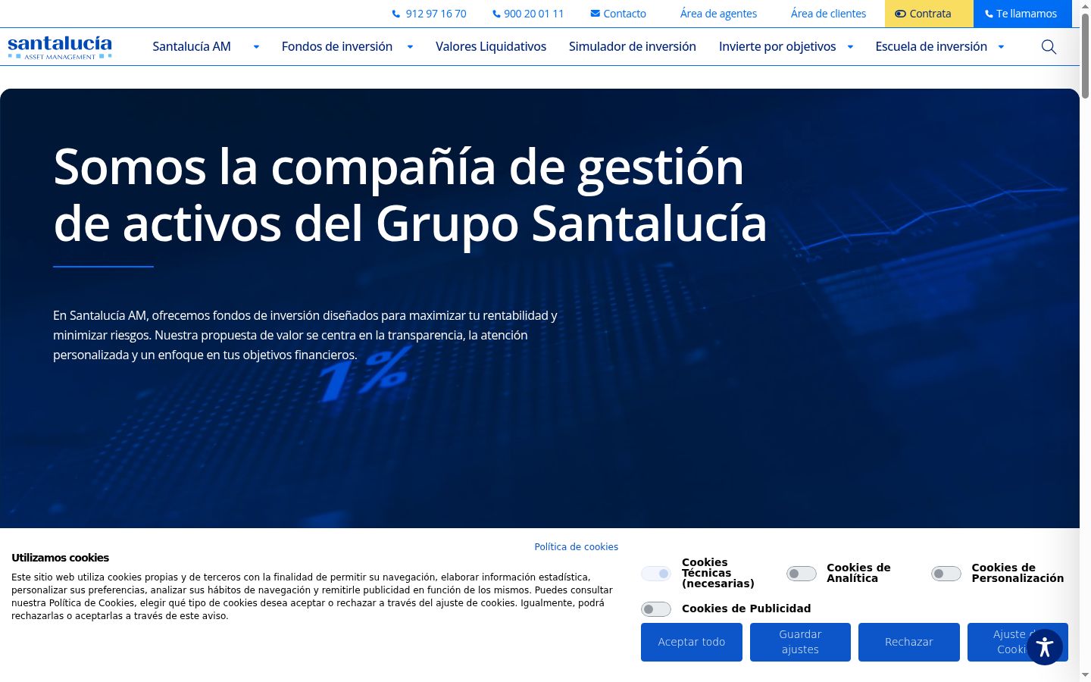Click the phone icon on Te llamamos
The width and height of the screenshot is (1091, 682).
click(989, 14)
